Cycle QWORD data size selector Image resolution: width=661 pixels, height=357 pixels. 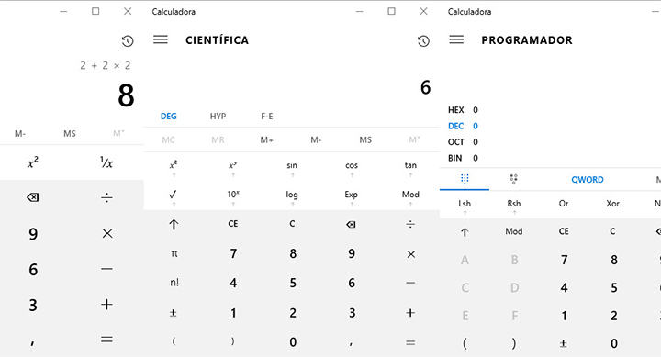588,180
